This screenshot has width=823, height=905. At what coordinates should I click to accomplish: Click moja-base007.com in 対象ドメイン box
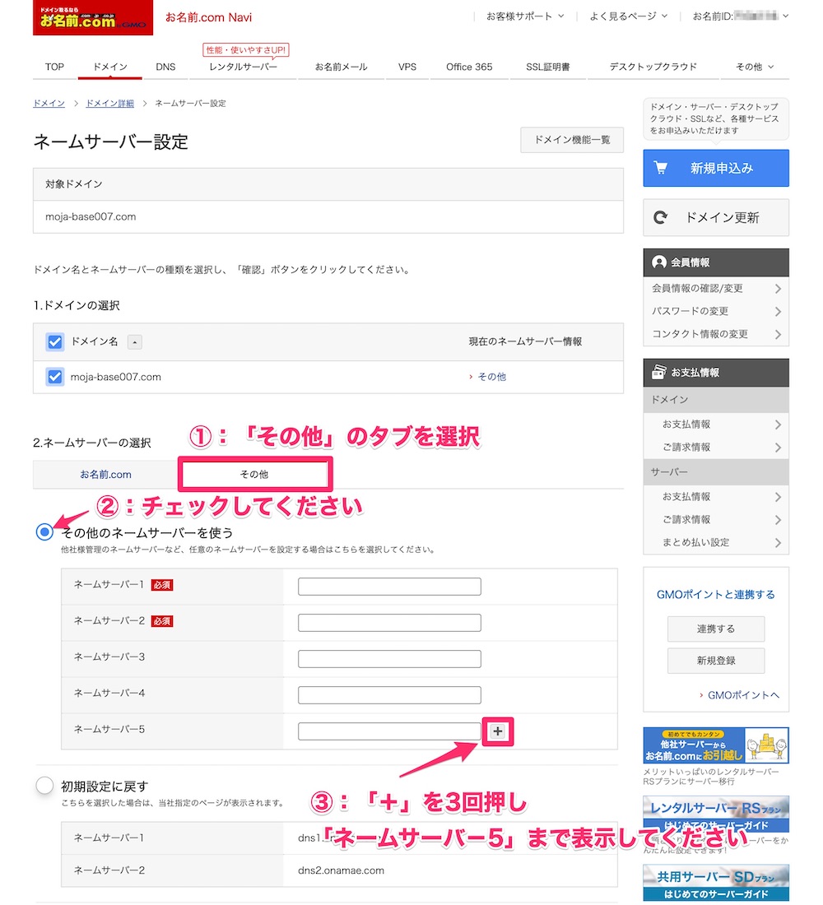pos(91,217)
